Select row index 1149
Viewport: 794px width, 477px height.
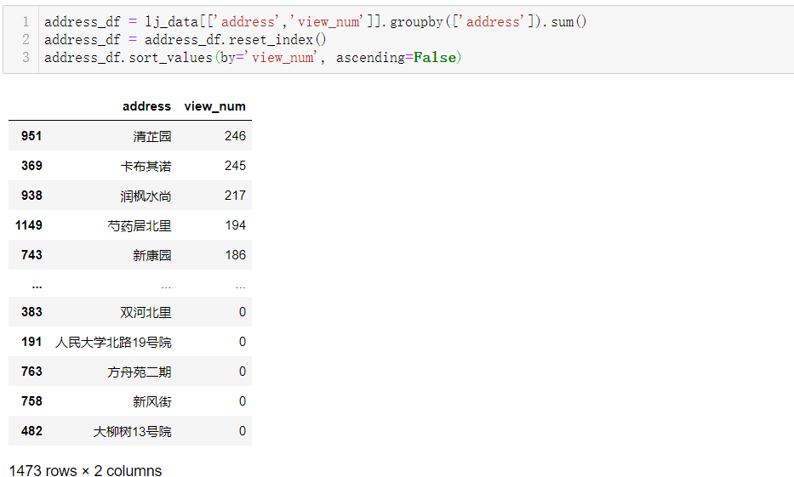(29, 225)
